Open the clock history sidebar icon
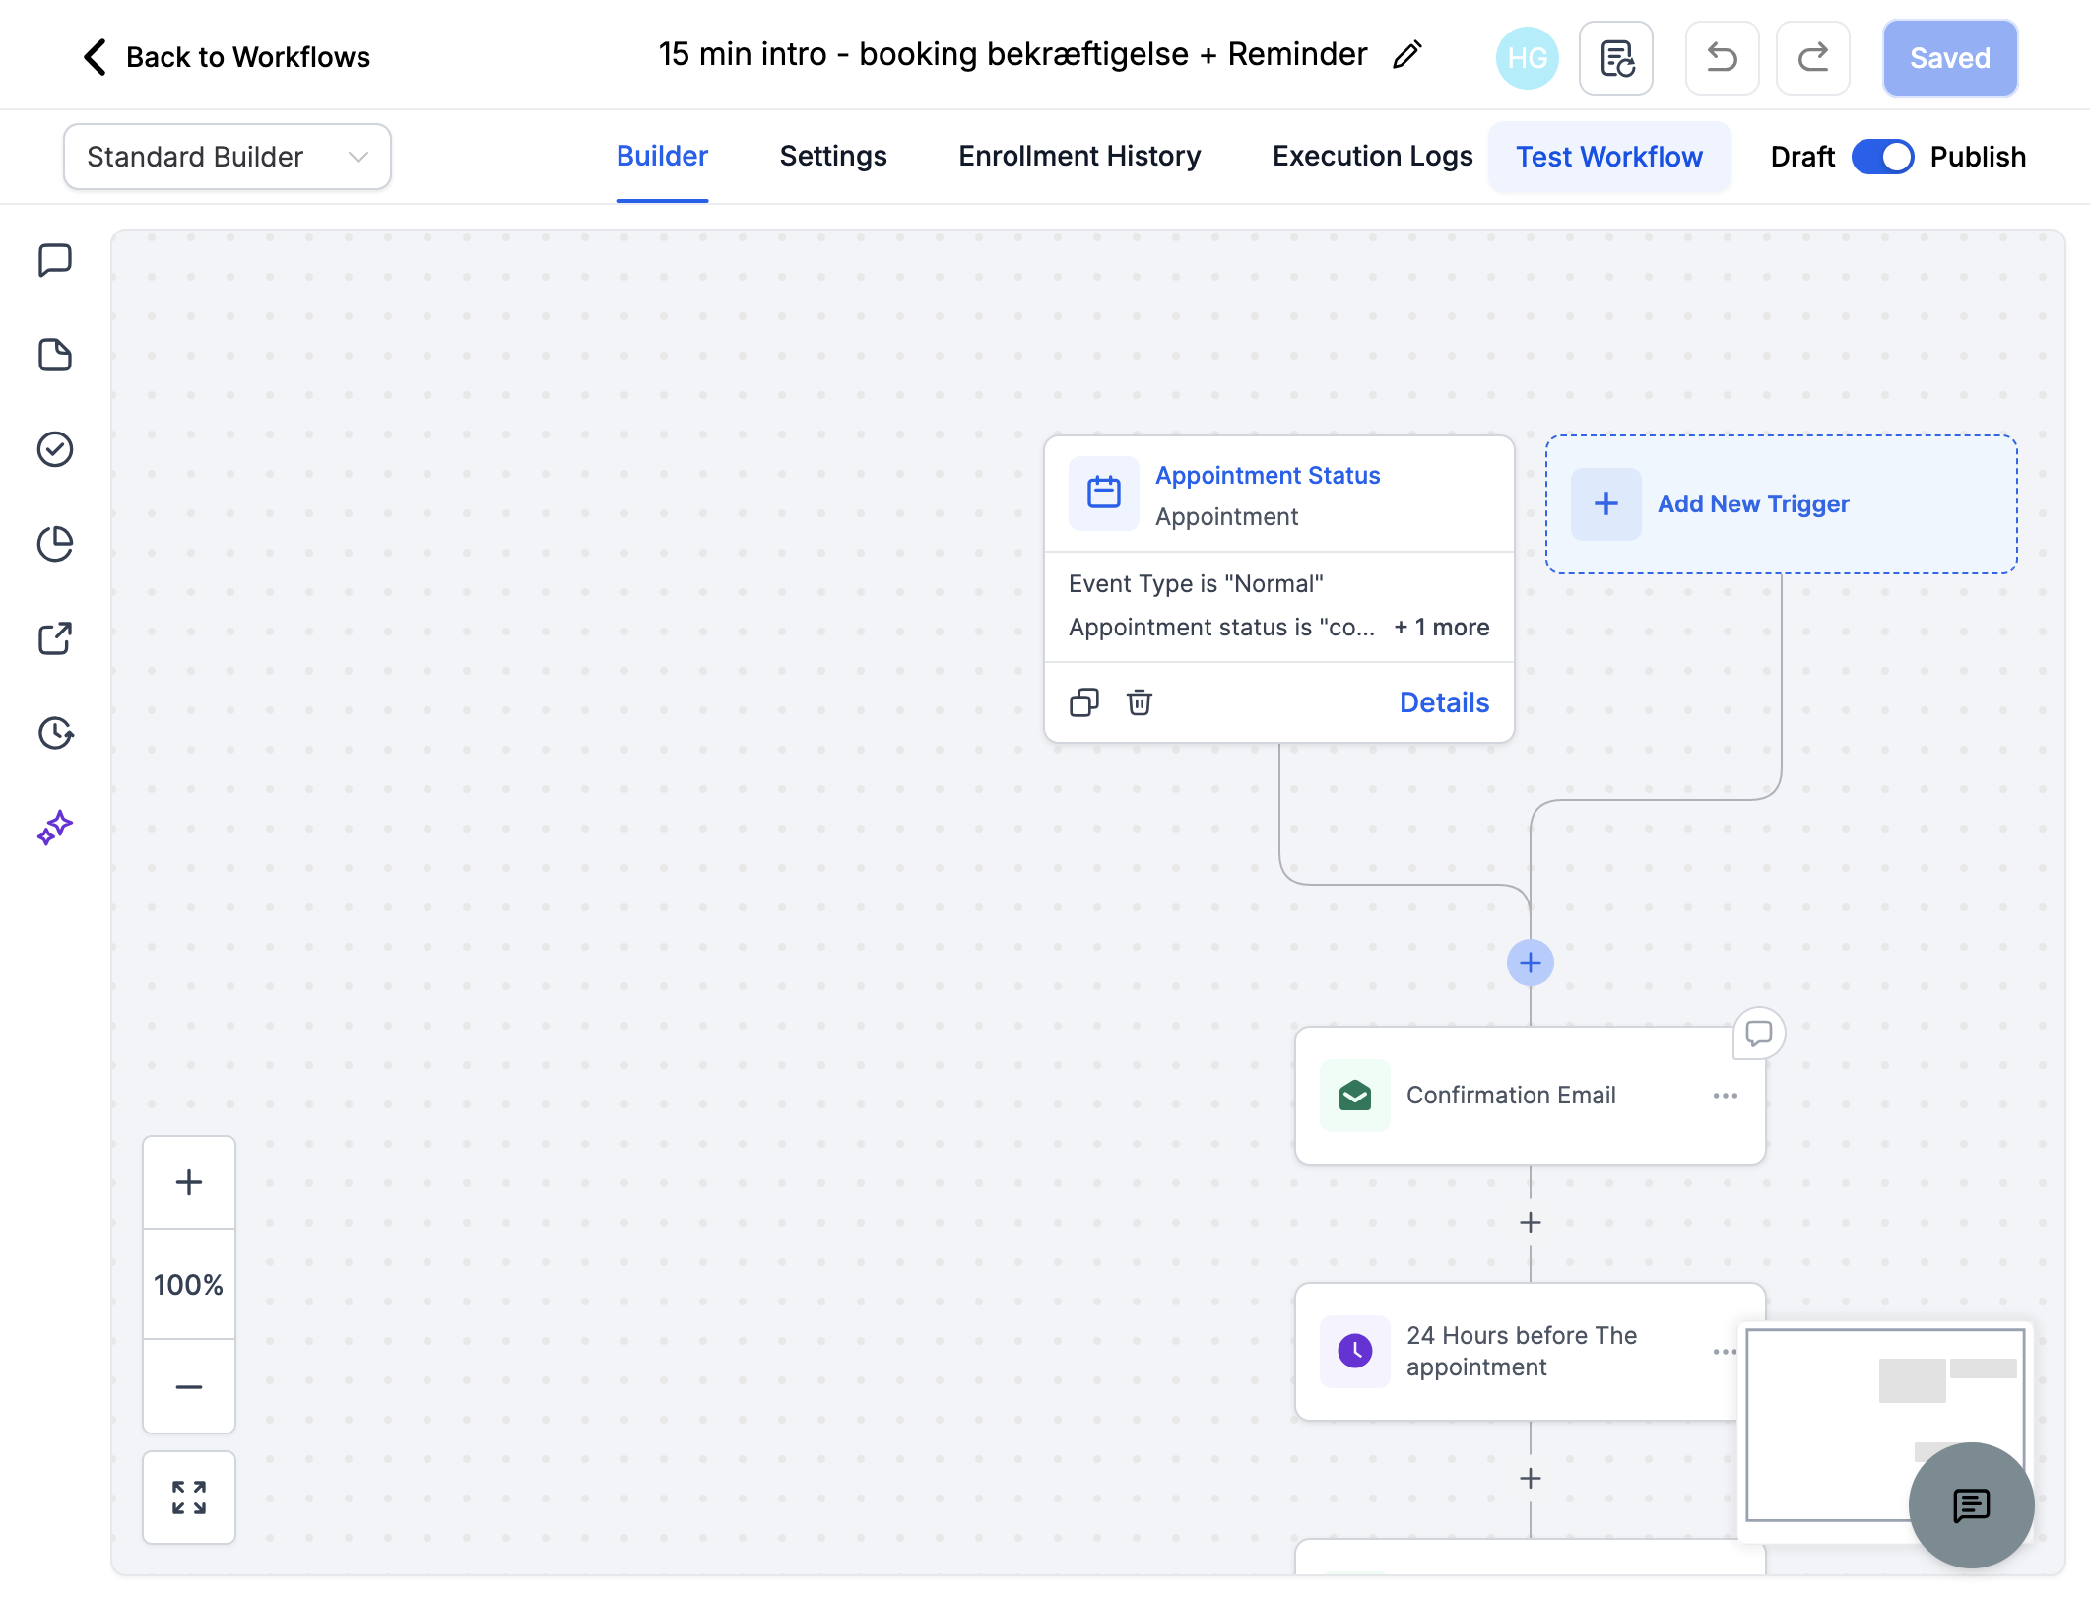Viewport: 2090px width, 1600px height. [55, 733]
